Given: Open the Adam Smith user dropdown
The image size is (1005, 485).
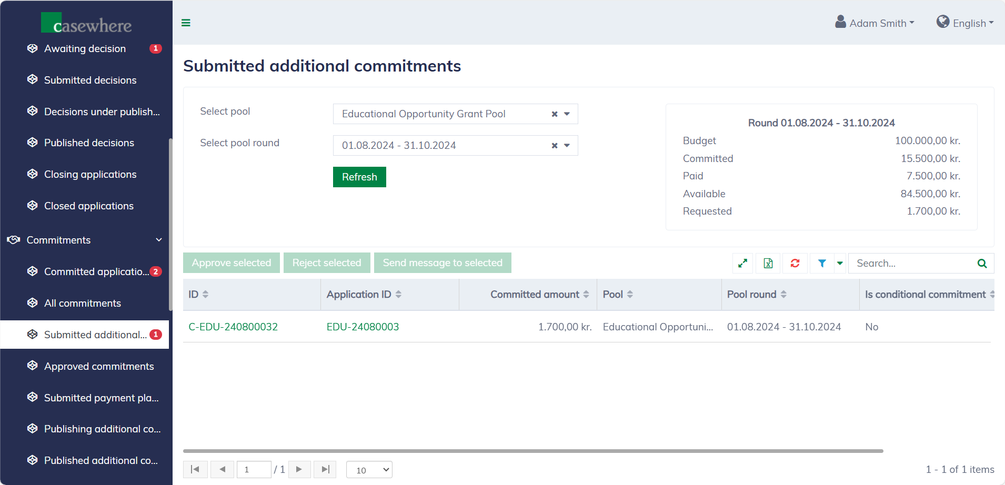Looking at the screenshot, I should click(875, 23).
